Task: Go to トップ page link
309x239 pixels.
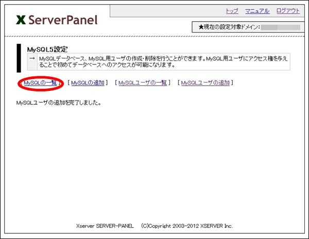Action: pyautogui.click(x=232, y=11)
